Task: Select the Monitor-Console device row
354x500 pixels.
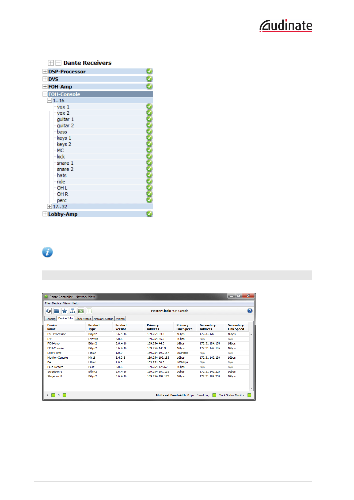Action: click(x=147, y=358)
